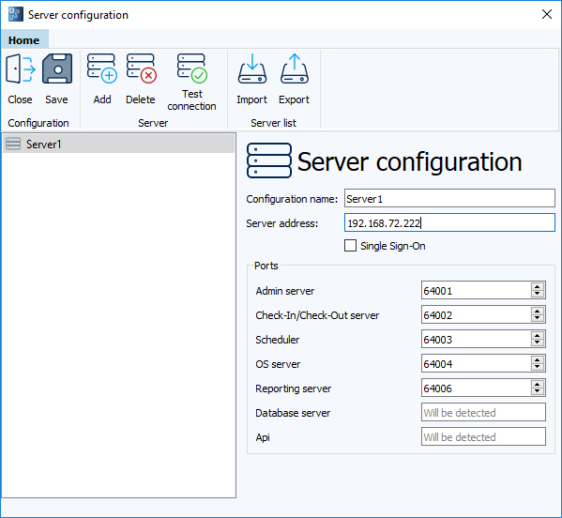
Task: Click the Configuration name field
Action: point(449,198)
